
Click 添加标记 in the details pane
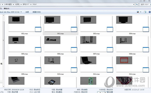(x=37, y=90)
